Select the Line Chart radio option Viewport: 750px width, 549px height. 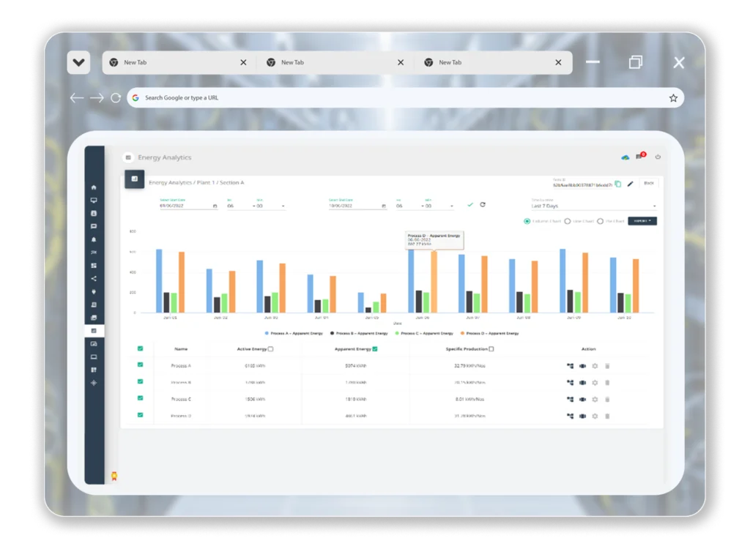coord(568,221)
